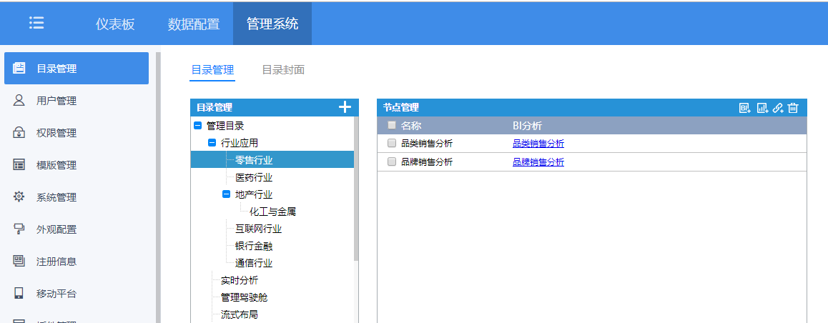Click the 移动平台 tablet icon
This screenshot has width=828, height=323.
[19, 294]
